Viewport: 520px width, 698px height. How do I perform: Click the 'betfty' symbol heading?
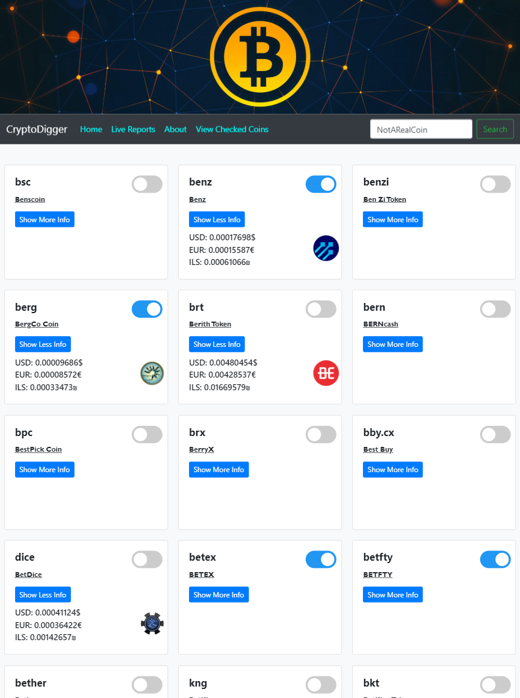coord(378,557)
